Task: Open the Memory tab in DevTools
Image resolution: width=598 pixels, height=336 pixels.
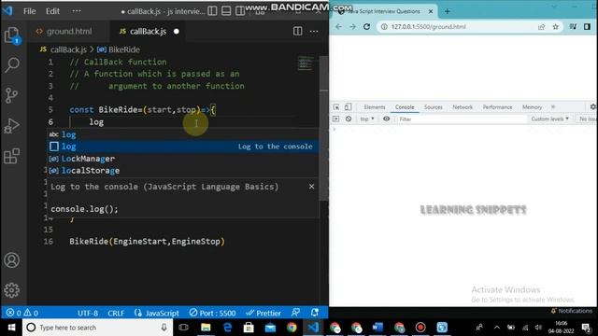Action: (x=532, y=107)
